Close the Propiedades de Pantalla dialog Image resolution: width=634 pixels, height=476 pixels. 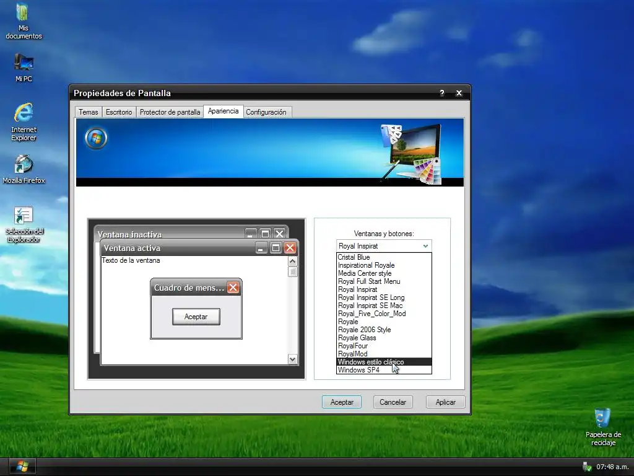click(459, 93)
